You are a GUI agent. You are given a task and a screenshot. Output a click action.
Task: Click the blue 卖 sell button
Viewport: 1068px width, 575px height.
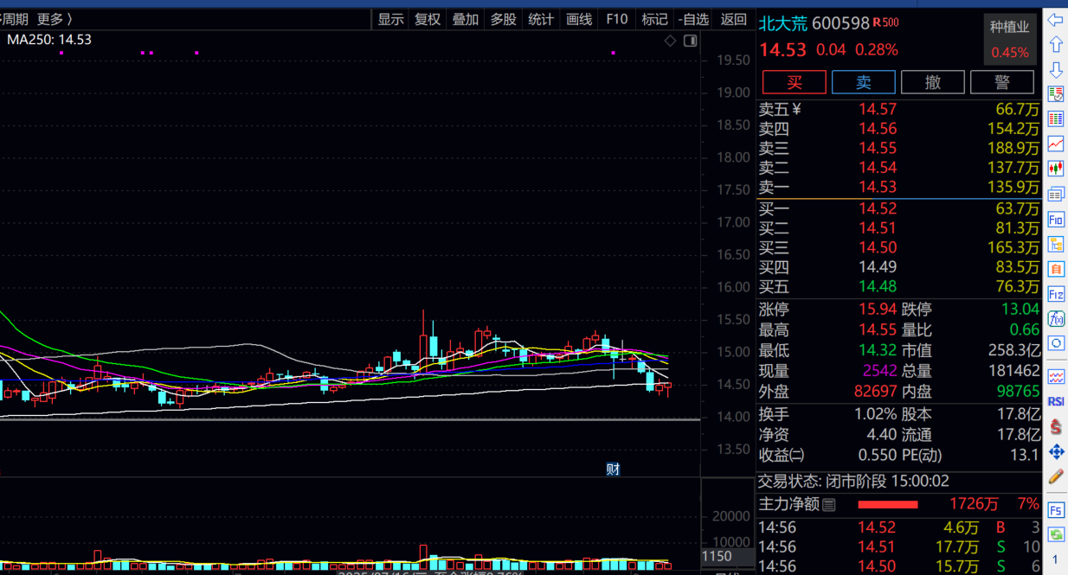point(863,82)
